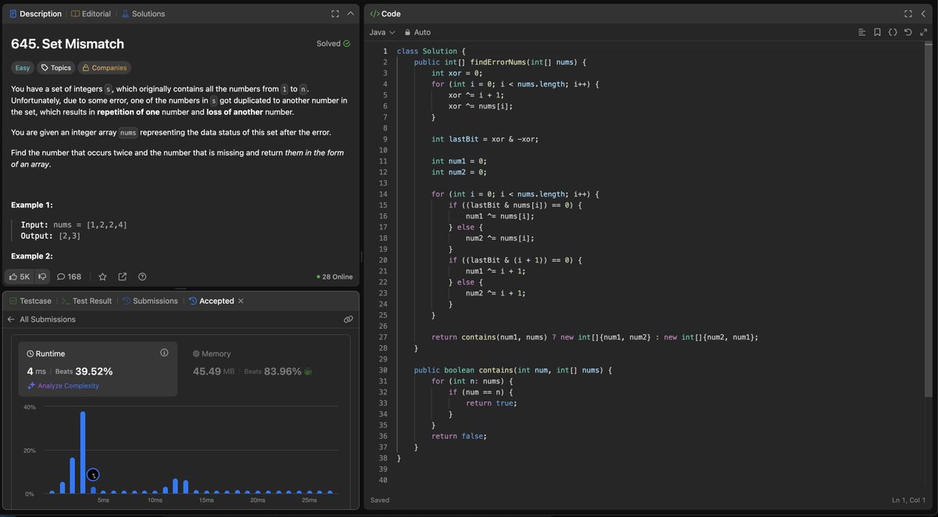This screenshot has width=938, height=517.
Task: Show the Companies tag
Action: pyautogui.click(x=104, y=68)
